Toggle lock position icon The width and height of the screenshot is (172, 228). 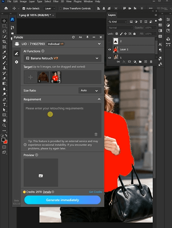125,34
